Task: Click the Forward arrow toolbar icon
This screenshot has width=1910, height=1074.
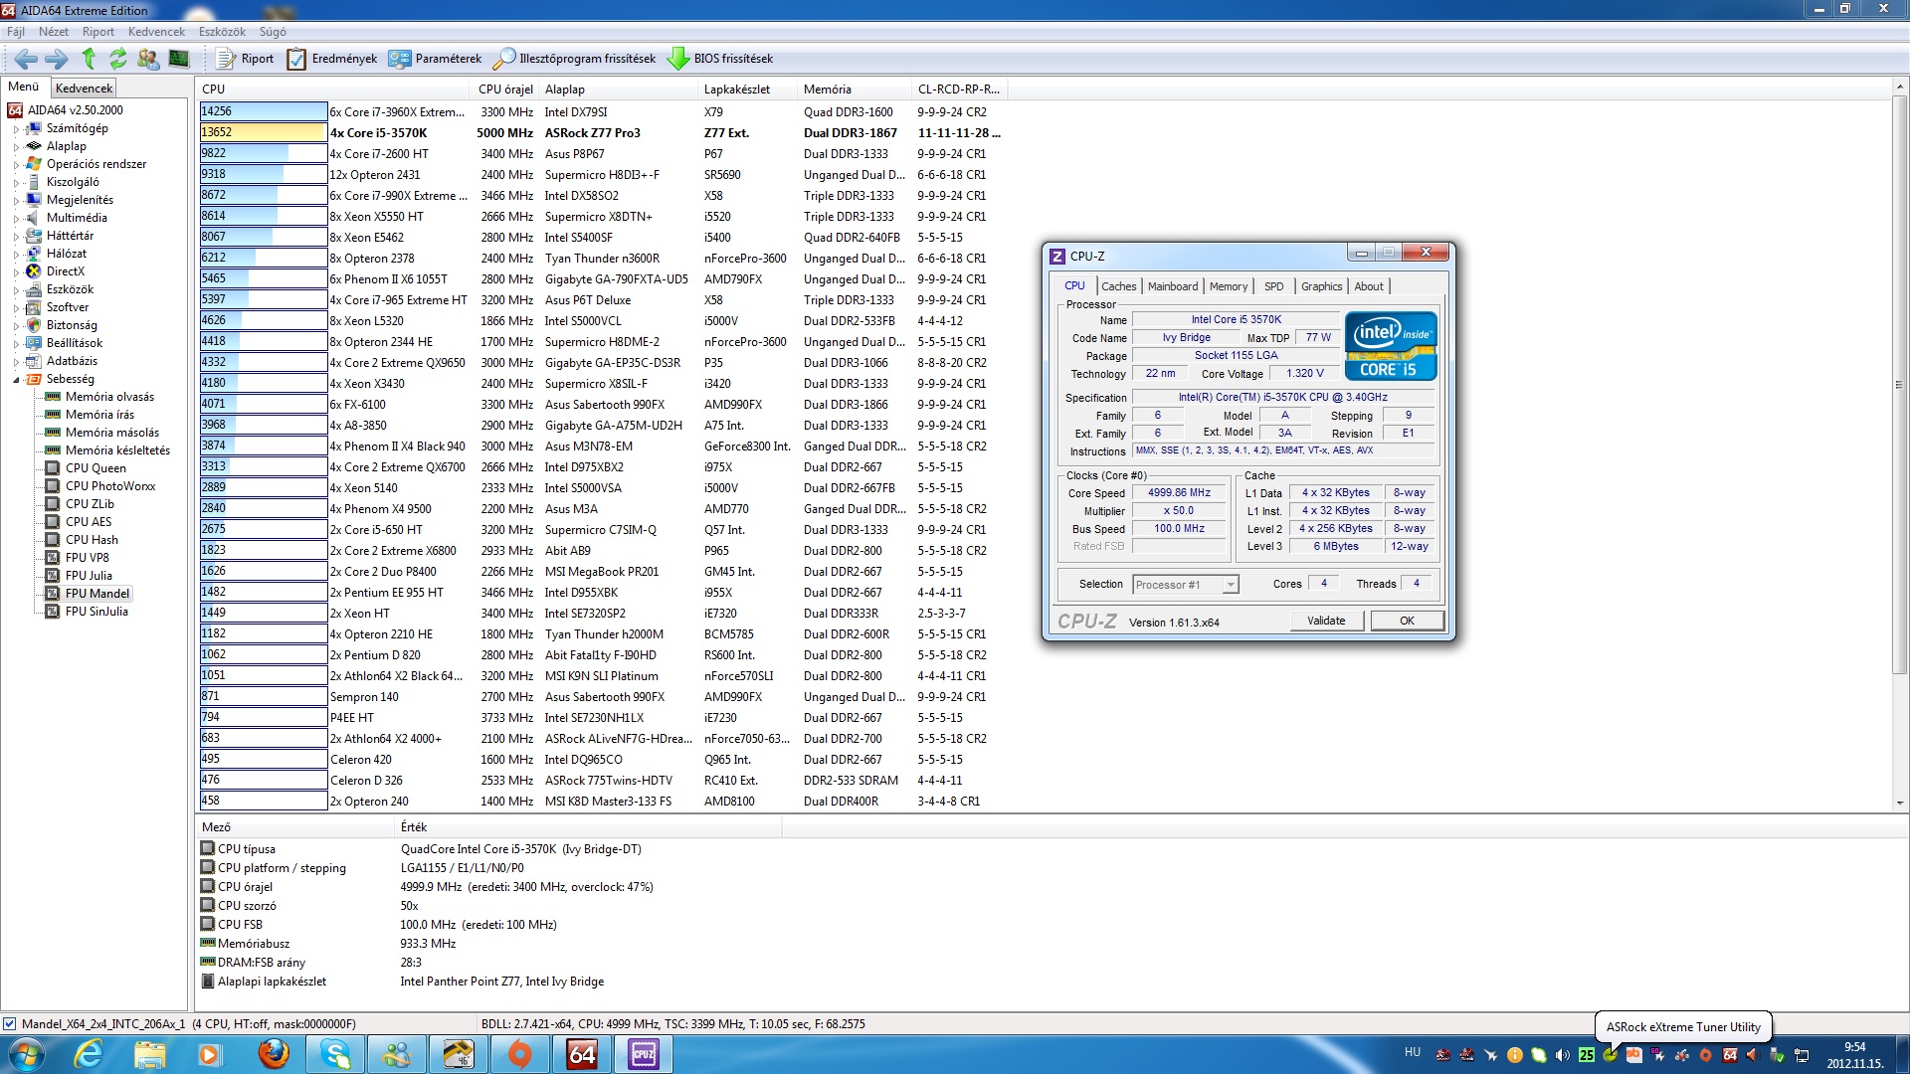Action: (x=57, y=59)
